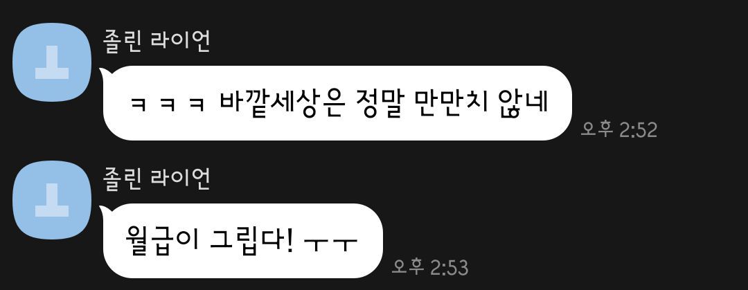Click 졸린 in the top sender name
The image size is (748, 290).
(x=122, y=42)
